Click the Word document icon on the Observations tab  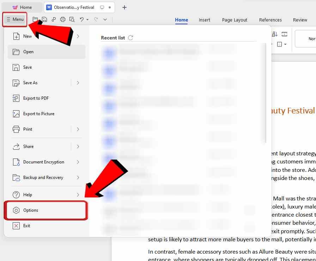click(49, 7)
